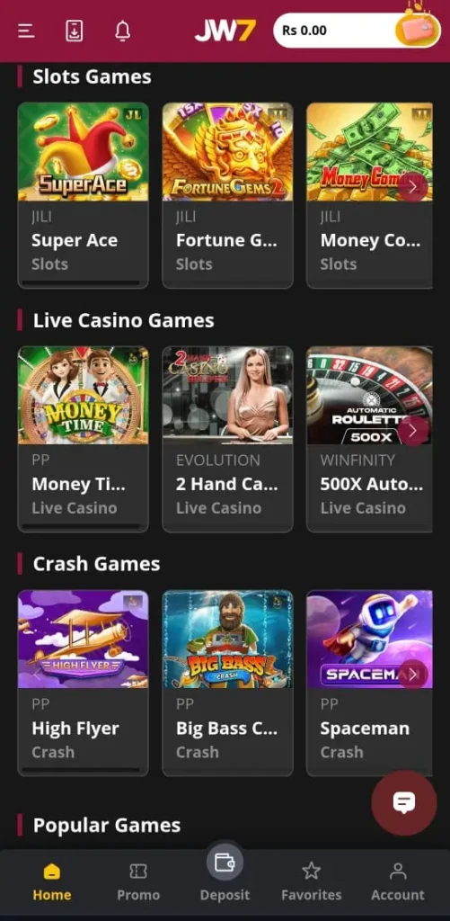
Task: Switch to the Account tab
Action: (398, 881)
